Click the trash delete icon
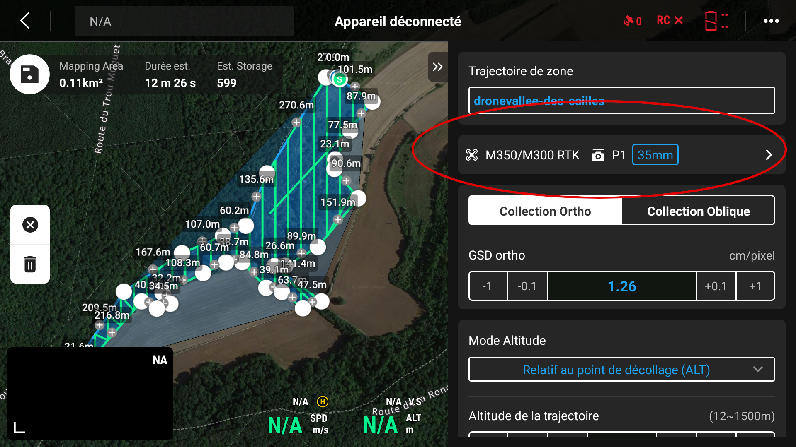 click(x=30, y=264)
